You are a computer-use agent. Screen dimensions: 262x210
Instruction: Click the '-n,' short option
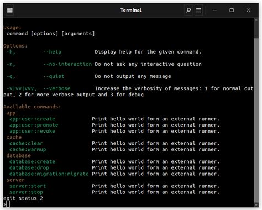coord(11,64)
